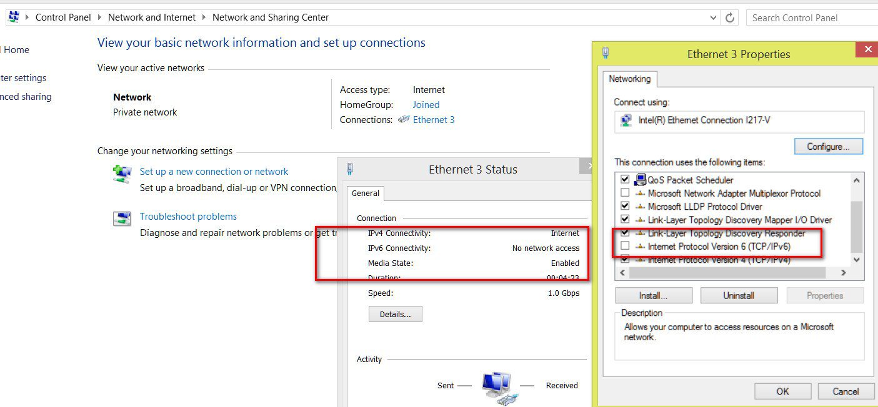Click the IPv6 Connectivity 'No network access' value
Image resolution: width=878 pixels, height=407 pixels.
pos(546,248)
